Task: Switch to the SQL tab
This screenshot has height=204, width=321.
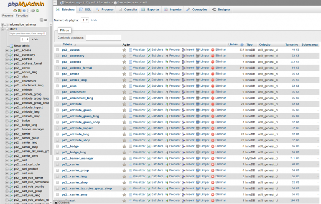Action: pos(85,9)
